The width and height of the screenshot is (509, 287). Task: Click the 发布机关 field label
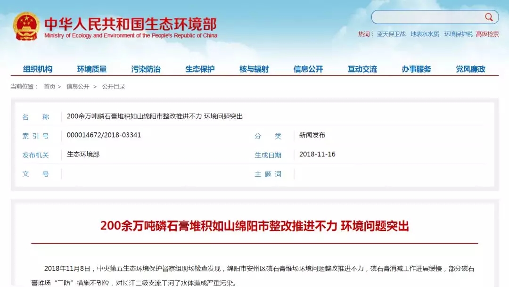click(36, 155)
